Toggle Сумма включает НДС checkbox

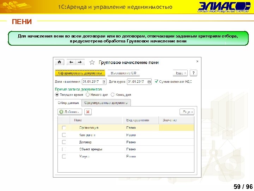(x=156, y=81)
